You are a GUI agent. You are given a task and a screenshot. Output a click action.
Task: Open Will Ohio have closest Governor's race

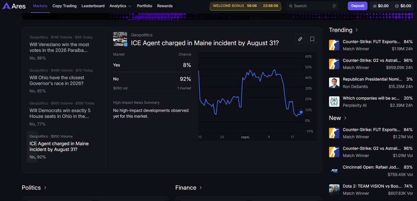pyautogui.click(x=57, y=81)
